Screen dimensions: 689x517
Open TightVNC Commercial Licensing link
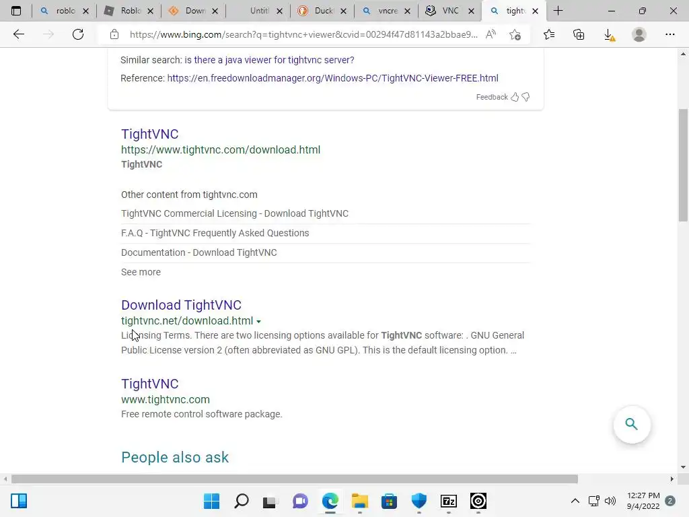235,213
